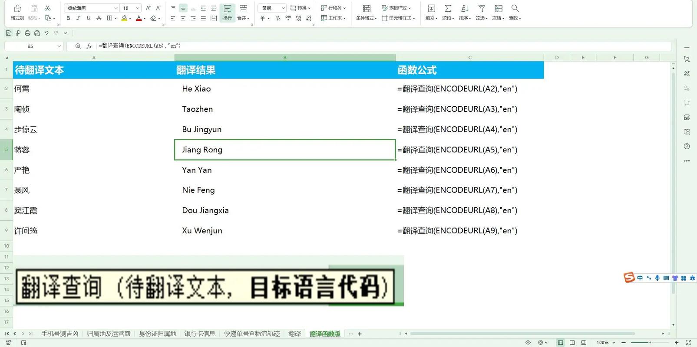The image size is (697, 347).
Task: Align text left icon
Action: click(173, 18)
